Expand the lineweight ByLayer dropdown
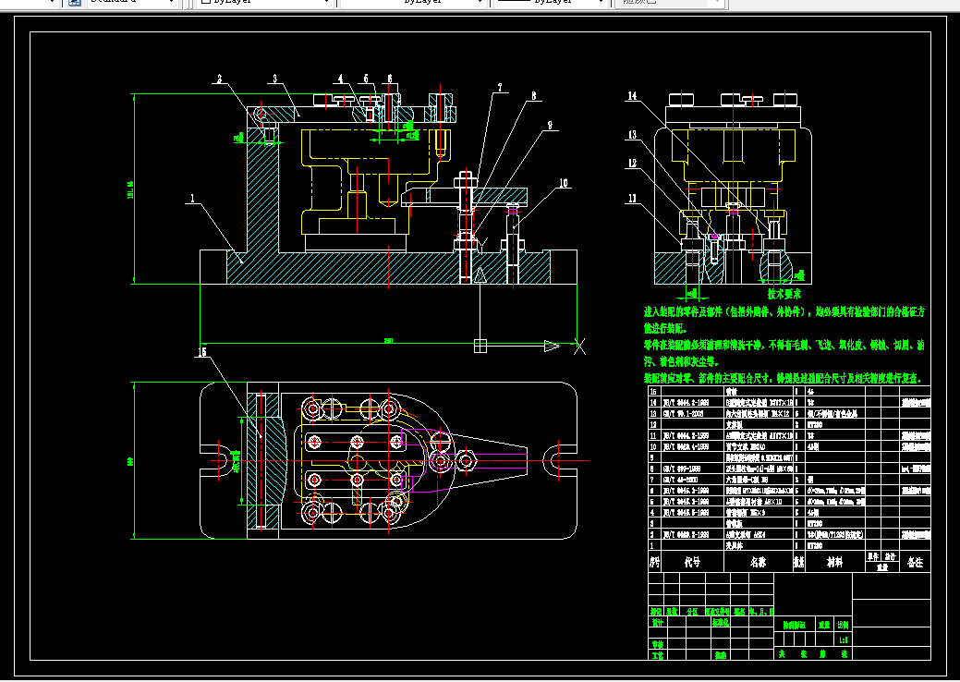This screenshot has height=682, width=960. [550, 3]
